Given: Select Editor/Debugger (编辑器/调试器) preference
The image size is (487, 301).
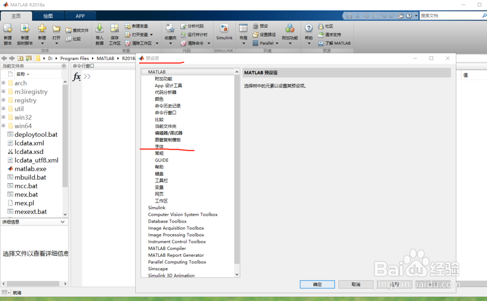Looking at the screenshot, I should tap(169, 133).
